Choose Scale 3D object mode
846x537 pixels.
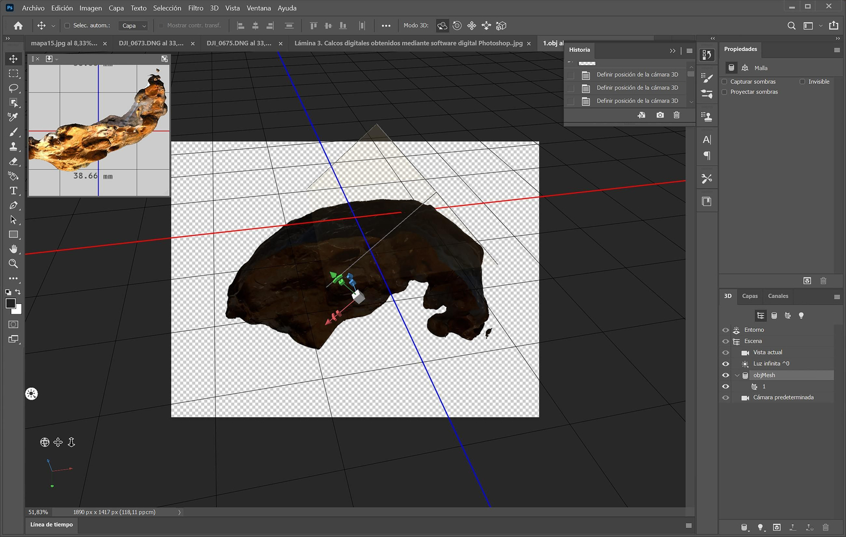click(501, 25)
